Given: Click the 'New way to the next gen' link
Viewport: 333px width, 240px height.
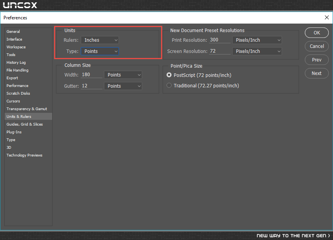Looking at the screenshot, I should click(x=293, y=235).
